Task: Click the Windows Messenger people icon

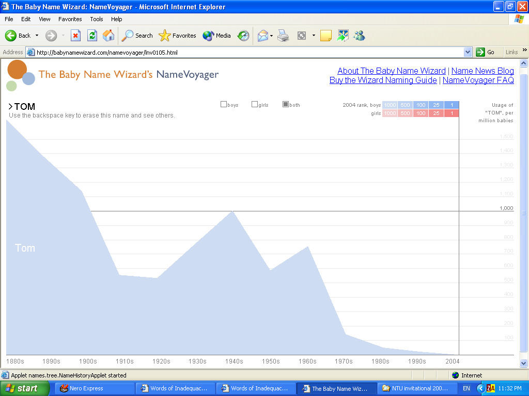Action: tap(360, 36)
